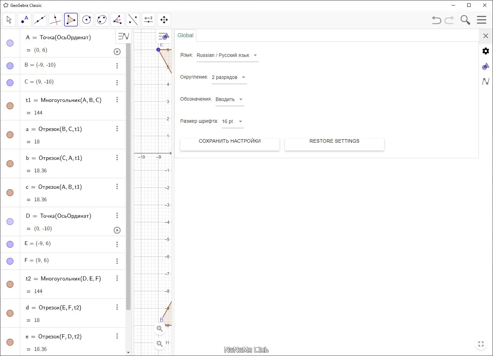Click the Algebra view vertical scrollbar thumb
Screen dimensions: 493x356
[128, 176]
